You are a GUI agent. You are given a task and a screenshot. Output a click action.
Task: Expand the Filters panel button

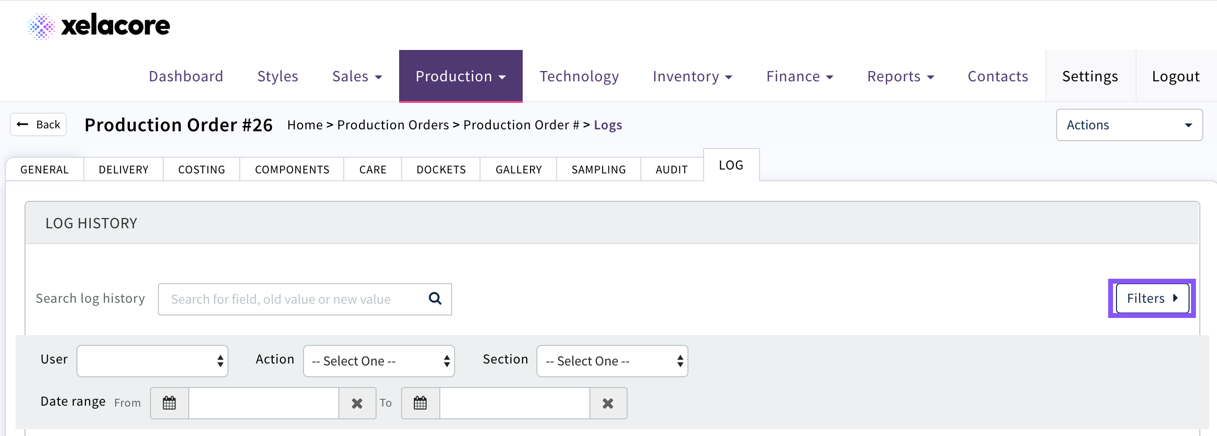1152,298
